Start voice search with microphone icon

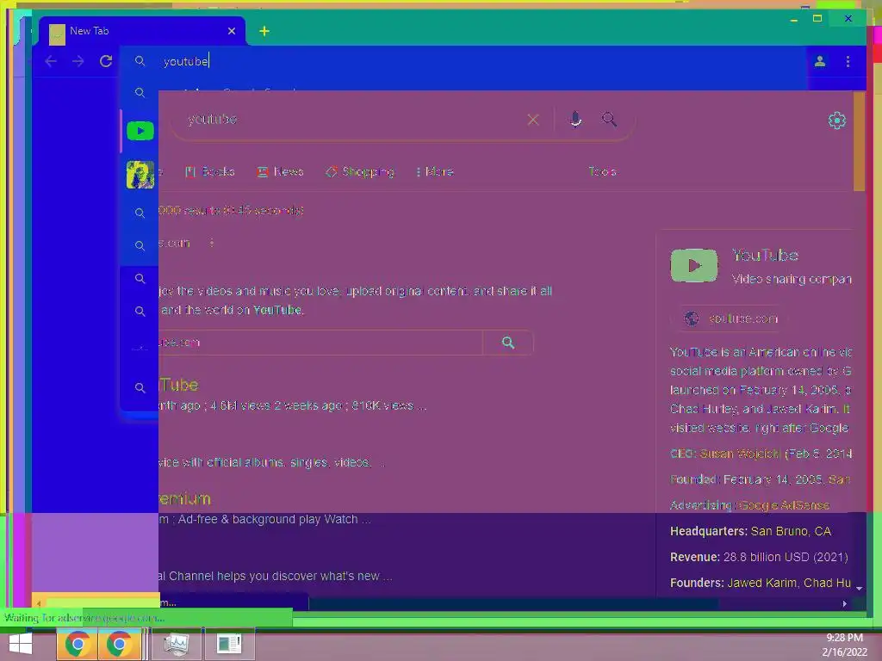coord(575,119)
